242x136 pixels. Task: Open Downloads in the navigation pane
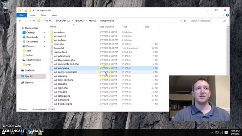tap(32, 37)
